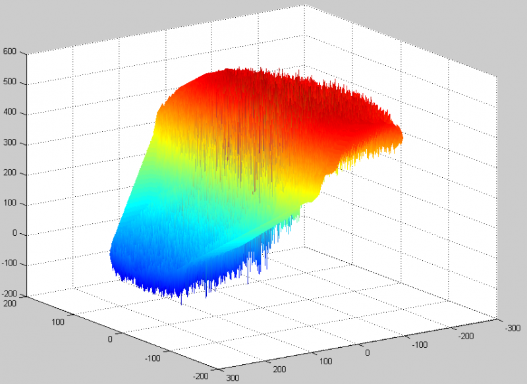
Task: Select the 400 label on the vertical axis
Action: pyautogui.click(x=9, y=112)
